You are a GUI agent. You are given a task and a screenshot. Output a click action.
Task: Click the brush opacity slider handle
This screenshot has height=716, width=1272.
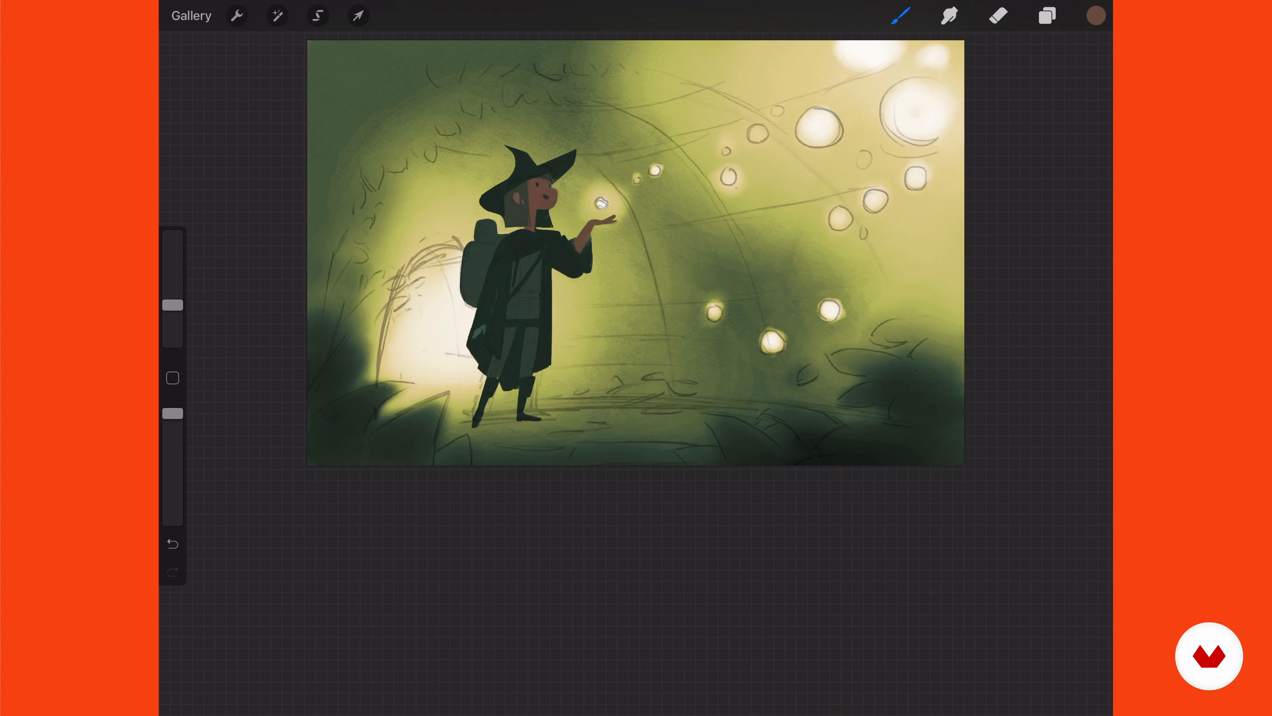pyautogui.click(x=172, y=414)
